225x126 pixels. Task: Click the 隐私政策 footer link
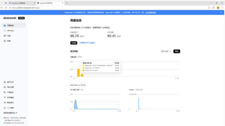tap(23, 118)
